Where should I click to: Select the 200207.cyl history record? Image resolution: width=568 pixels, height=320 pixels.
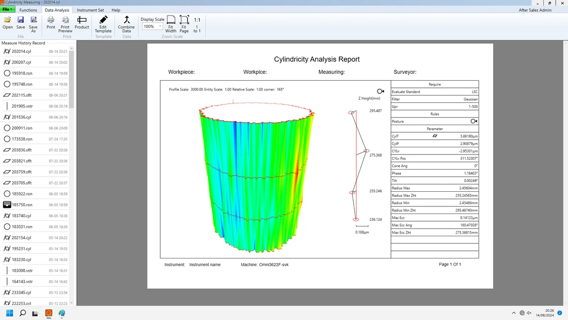[x=35, y=63]
